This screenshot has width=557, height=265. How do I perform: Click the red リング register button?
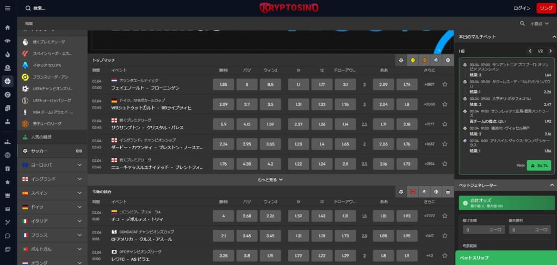click(546, 8)
